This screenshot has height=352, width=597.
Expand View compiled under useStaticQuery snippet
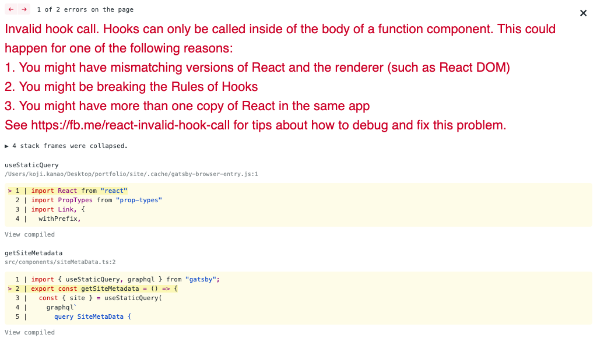[30, 234]
